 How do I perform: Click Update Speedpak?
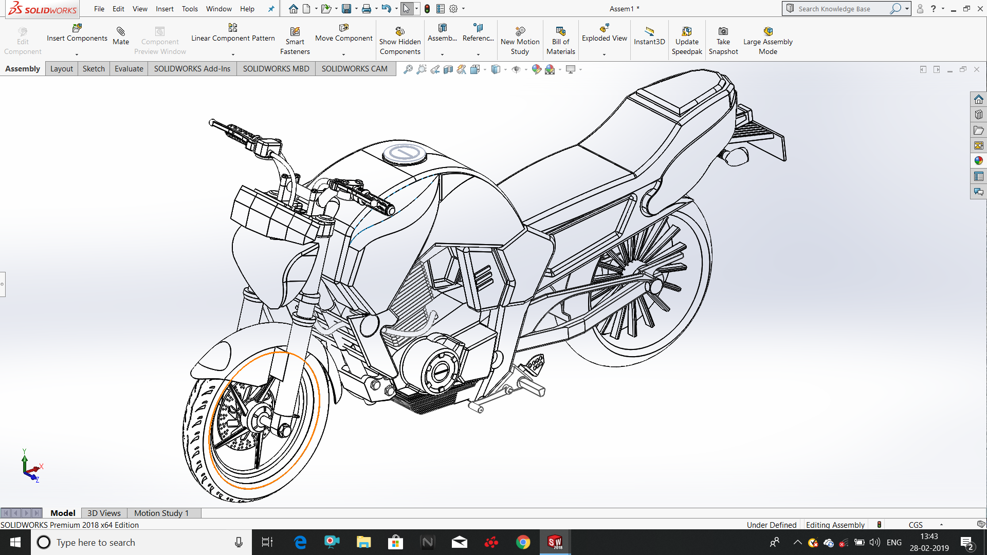click(x=687, y=40)
